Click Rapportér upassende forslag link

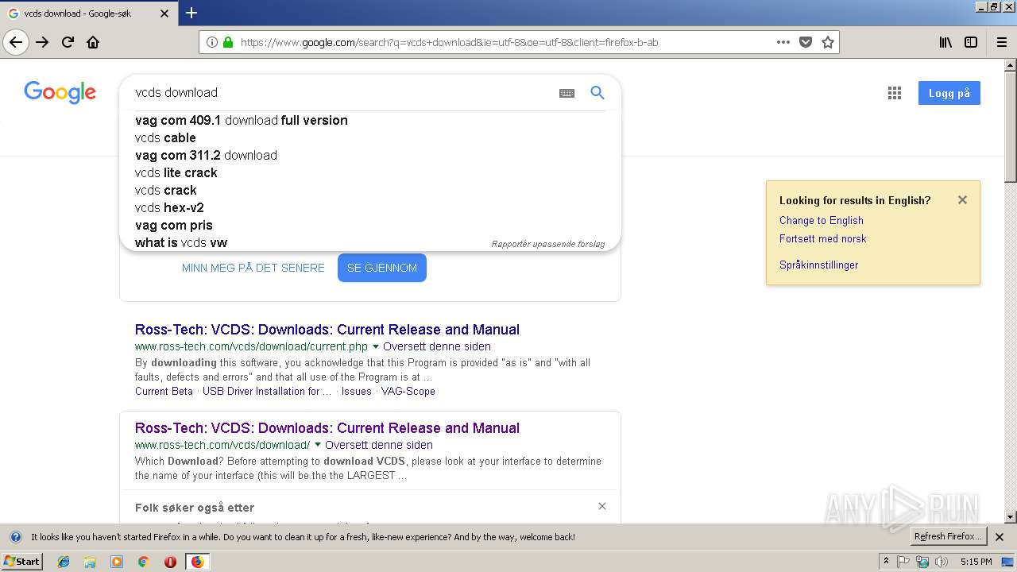(548, 244)
